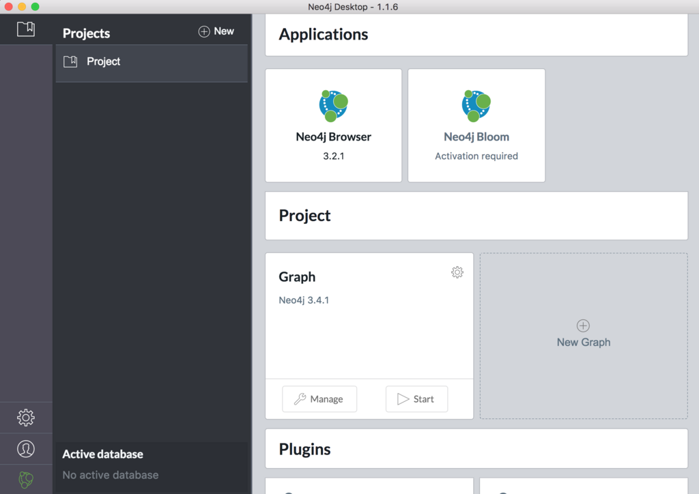Click the wrench icon in Manage button

click(x=300, y=398)
